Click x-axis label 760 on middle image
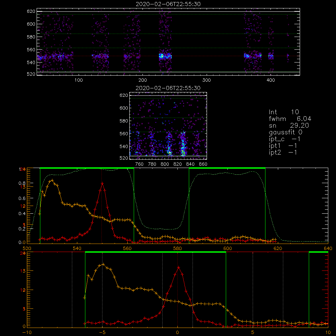Image resolution: width=336 pixels, height=336 pixels. tap(139, 164)
